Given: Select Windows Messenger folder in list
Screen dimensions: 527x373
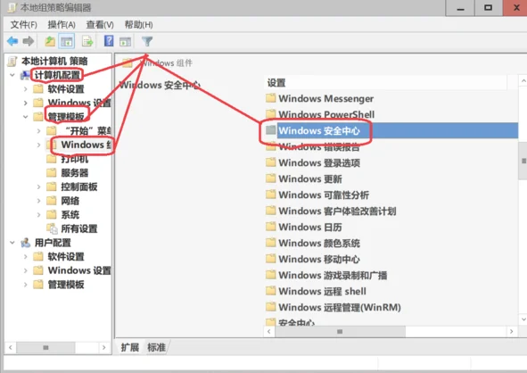Looking at the screenshot, I should tap(326, 98).
